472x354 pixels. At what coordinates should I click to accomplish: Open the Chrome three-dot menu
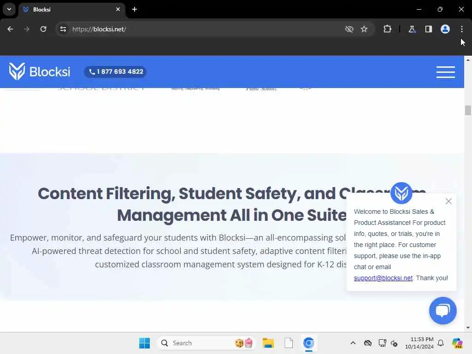click(x=462, y=29)
